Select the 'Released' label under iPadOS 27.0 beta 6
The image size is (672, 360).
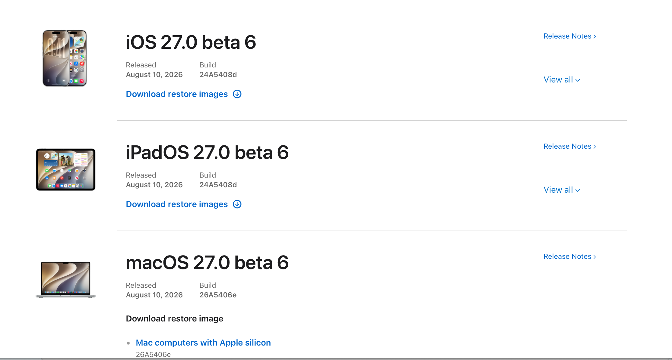141,175
